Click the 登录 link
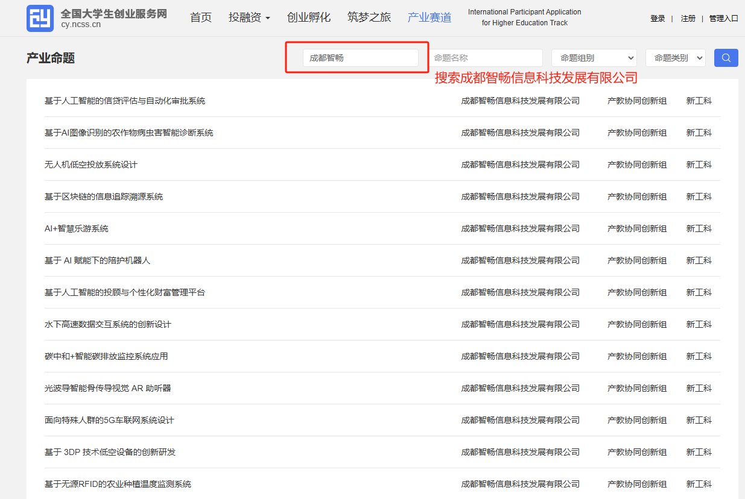Image resolution: width=745 pixels, height=499 pixels. (658, 19)
